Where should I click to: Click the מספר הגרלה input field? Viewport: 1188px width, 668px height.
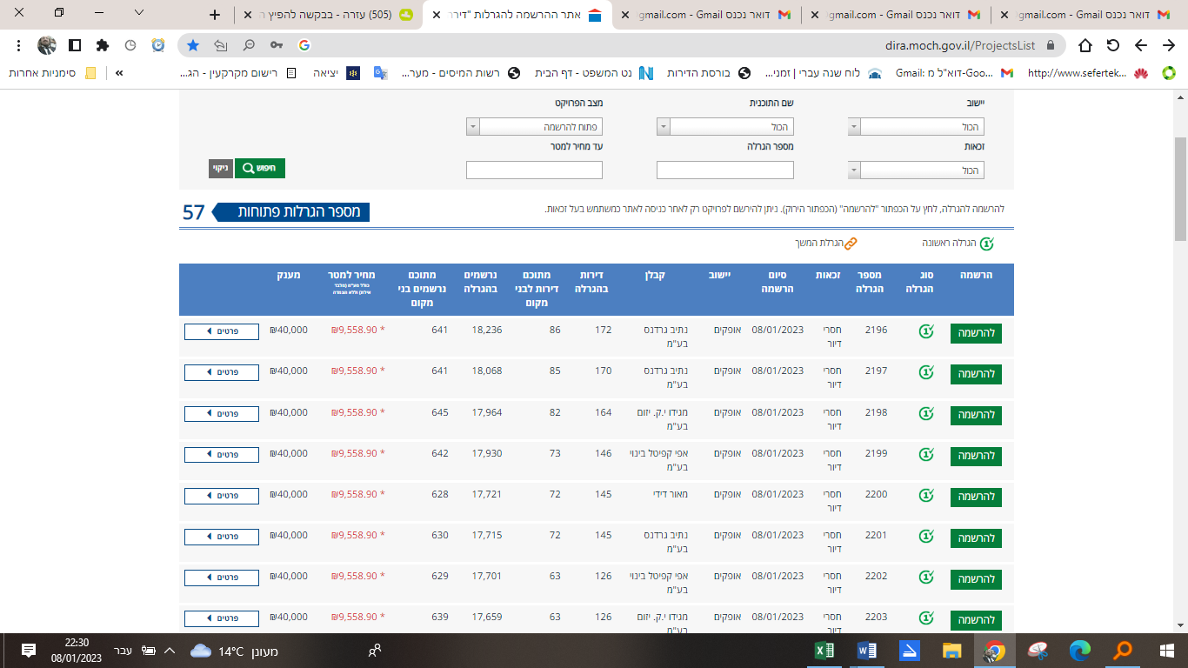(x=724, y=170)
